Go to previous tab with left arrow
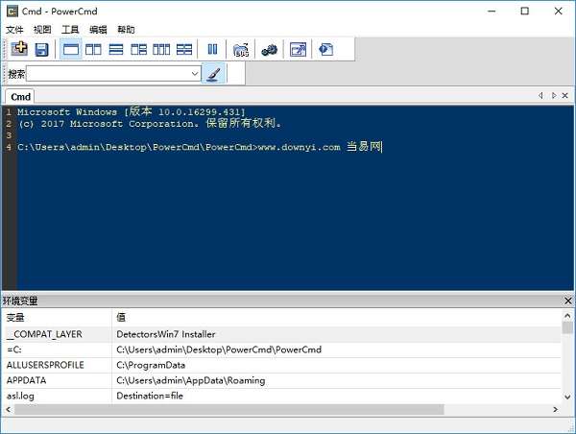 (x=540, y=96)
